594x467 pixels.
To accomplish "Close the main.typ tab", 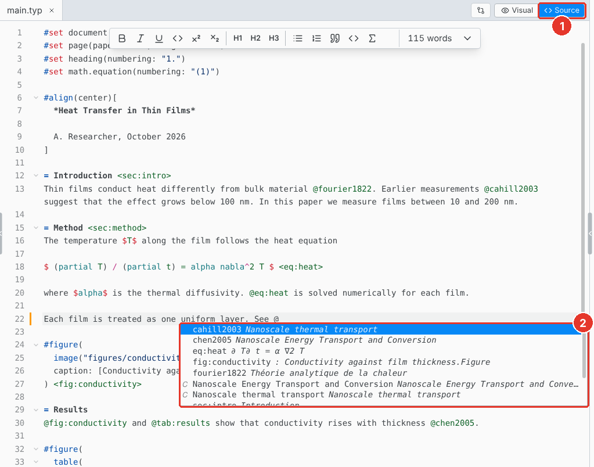I will (52, 10).
